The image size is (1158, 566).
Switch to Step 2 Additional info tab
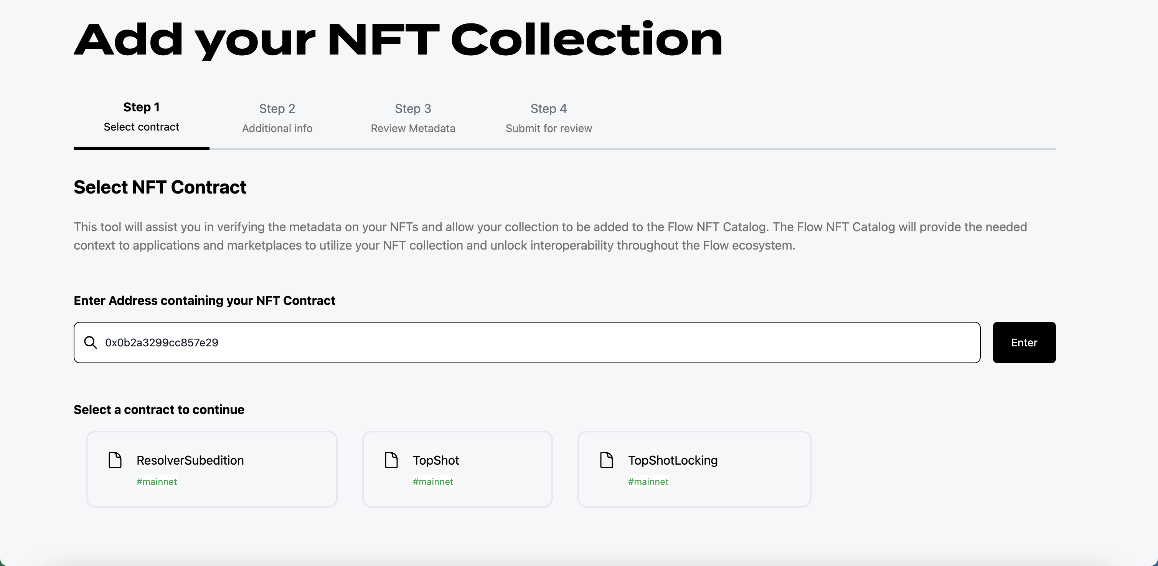tap(277, 118)
